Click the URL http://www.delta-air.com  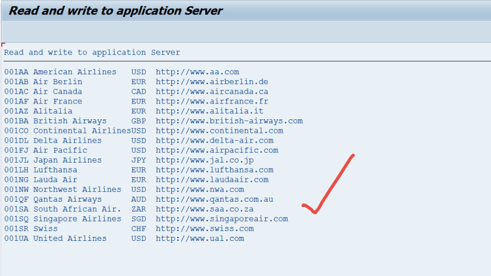(215, 140)
